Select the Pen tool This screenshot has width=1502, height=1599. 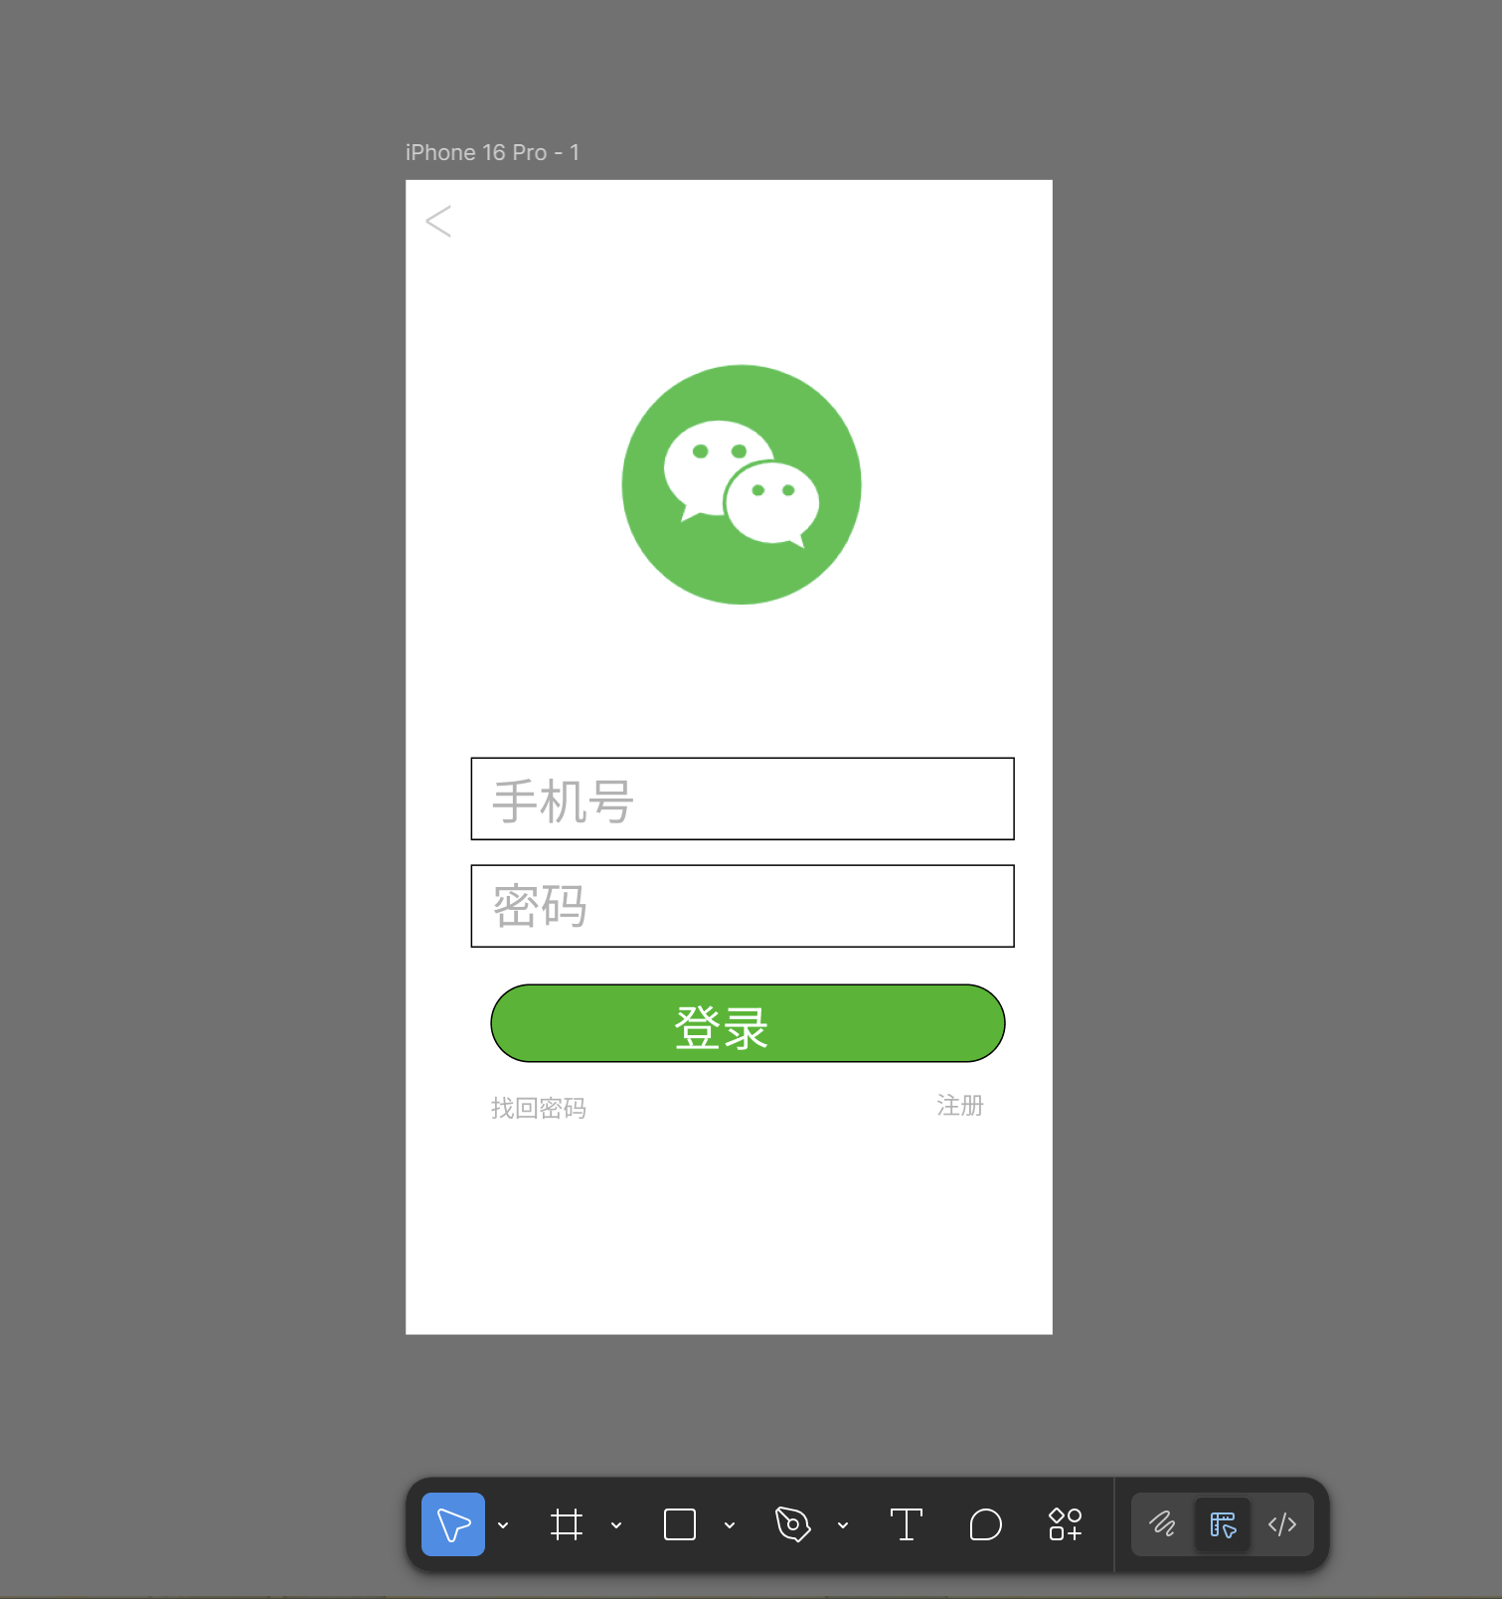pos(793,1524)
